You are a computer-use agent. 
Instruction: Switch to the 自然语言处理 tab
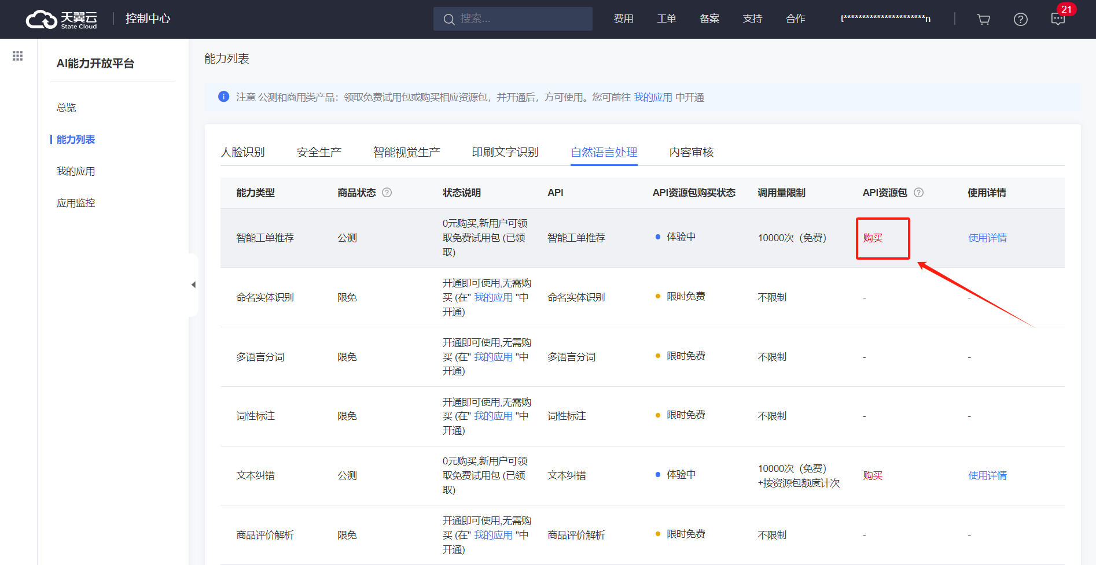click(x=604, y=152)
